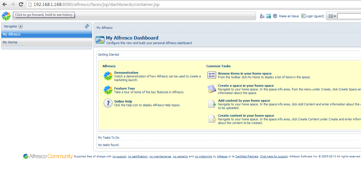Open the user profile icon in toolbar
Viewport: 361px width, 174px height.
coord(262,16)
